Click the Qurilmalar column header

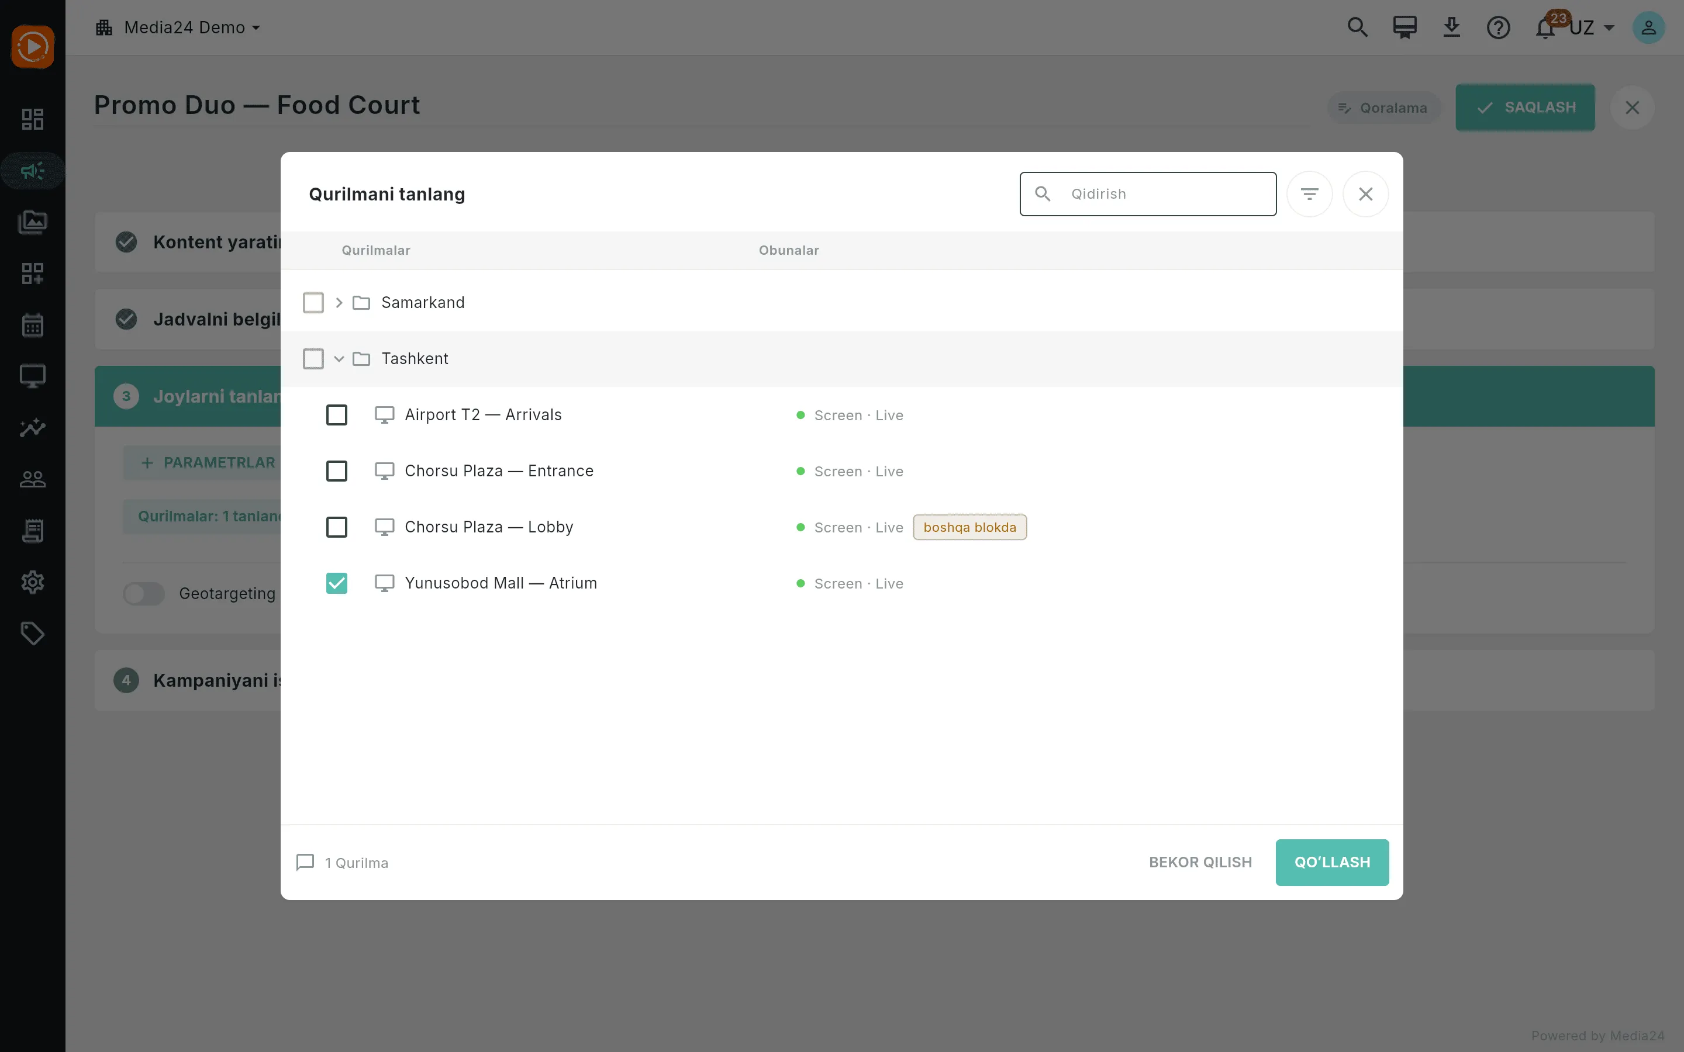click(x=376, y=251)
